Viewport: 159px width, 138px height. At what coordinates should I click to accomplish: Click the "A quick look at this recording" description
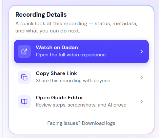pyautogui.click(x=76, y=27)
